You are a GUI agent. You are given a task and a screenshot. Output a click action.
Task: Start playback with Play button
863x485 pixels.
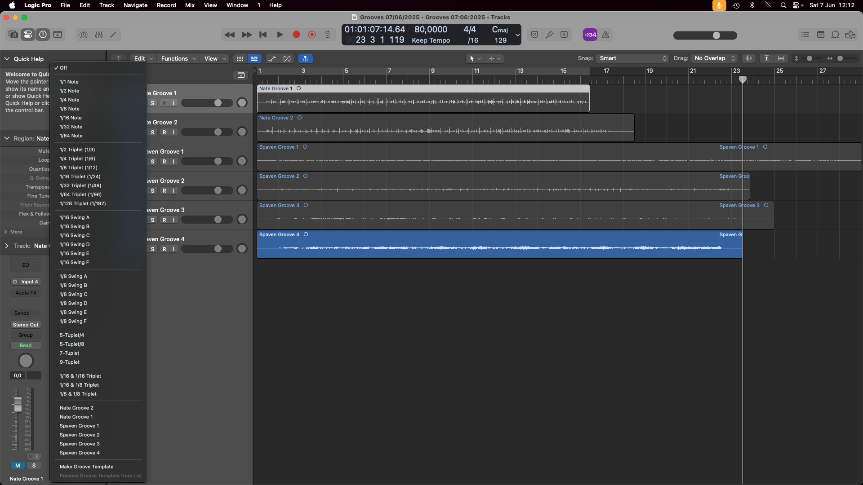coord(280,35)
